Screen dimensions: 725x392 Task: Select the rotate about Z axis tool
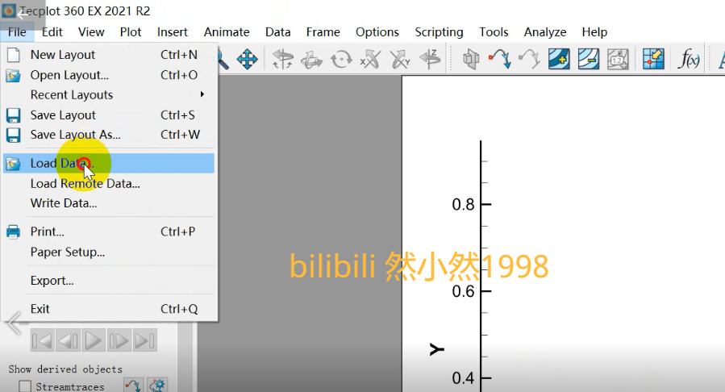(x=430, y=60)
